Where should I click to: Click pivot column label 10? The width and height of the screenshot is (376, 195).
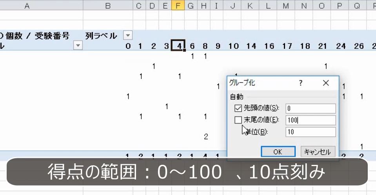(234, 46)
